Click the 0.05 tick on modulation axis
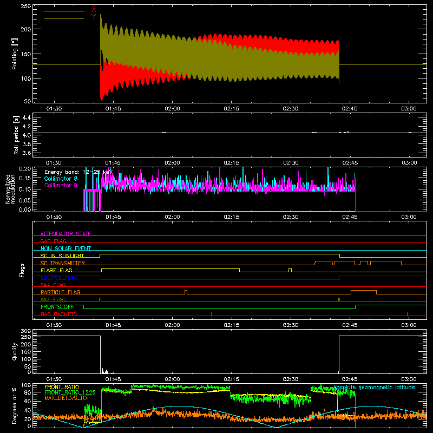 coord(25,200)
